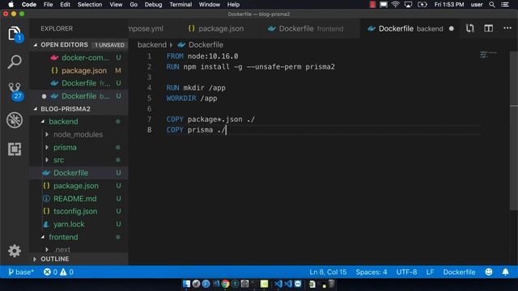The height and width of the screenshot is (291, 518).
Task: Click Ln 8, Col 15 in status bar
Action: 328,272
